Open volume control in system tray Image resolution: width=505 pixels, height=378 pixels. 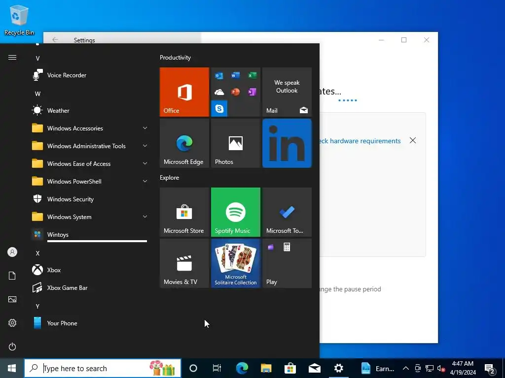(441, 368)
